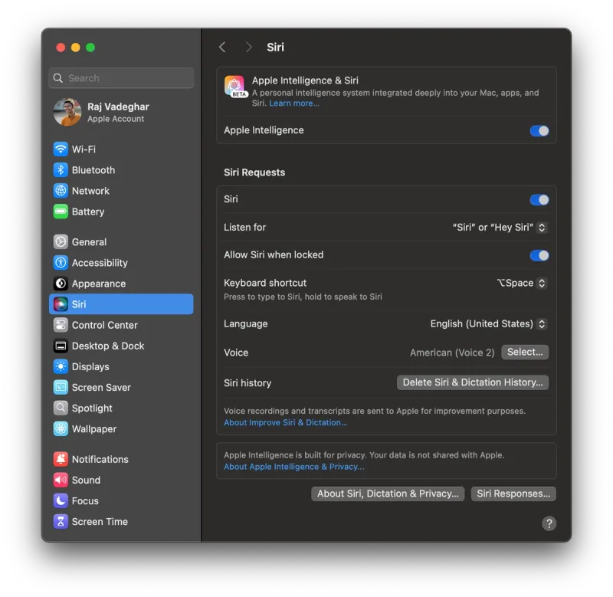Click the Siri Requests heading
613x597 pixels.
click(x=254, y=172)
